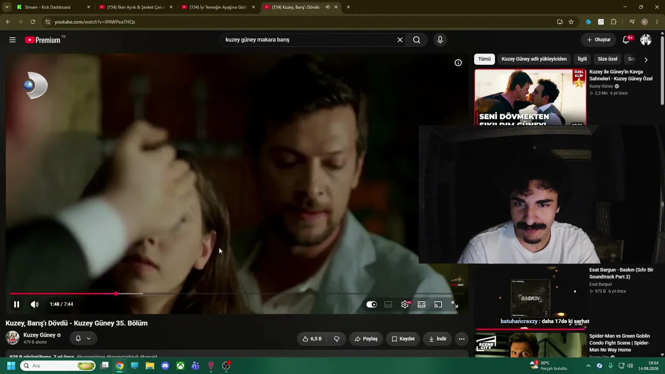Open the media controls icon in toolbar
Viewport: 665px width, 374px height.
(x=632, y=22)
